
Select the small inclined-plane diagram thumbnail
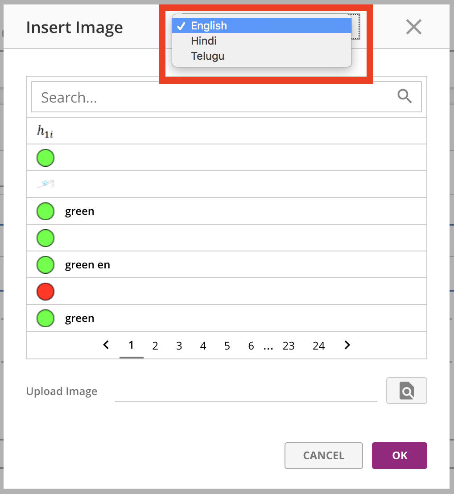pyautogui.click(x=45, y=184)
